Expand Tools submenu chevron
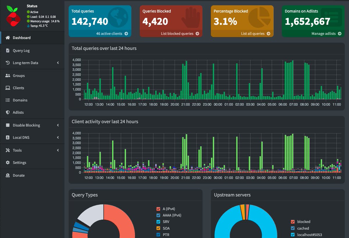The width and height of the screenshot is (349, 238). 58,150
